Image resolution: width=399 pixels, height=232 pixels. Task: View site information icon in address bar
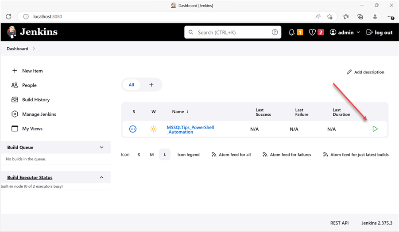(26, 16)
